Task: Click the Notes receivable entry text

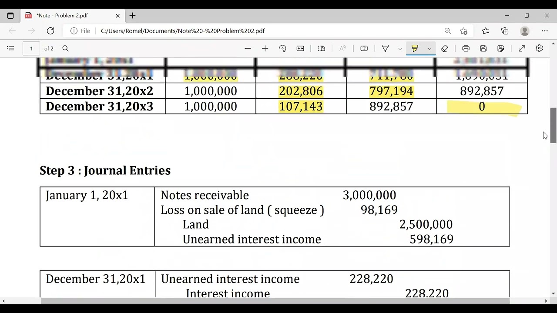Action: pos(205,195)
